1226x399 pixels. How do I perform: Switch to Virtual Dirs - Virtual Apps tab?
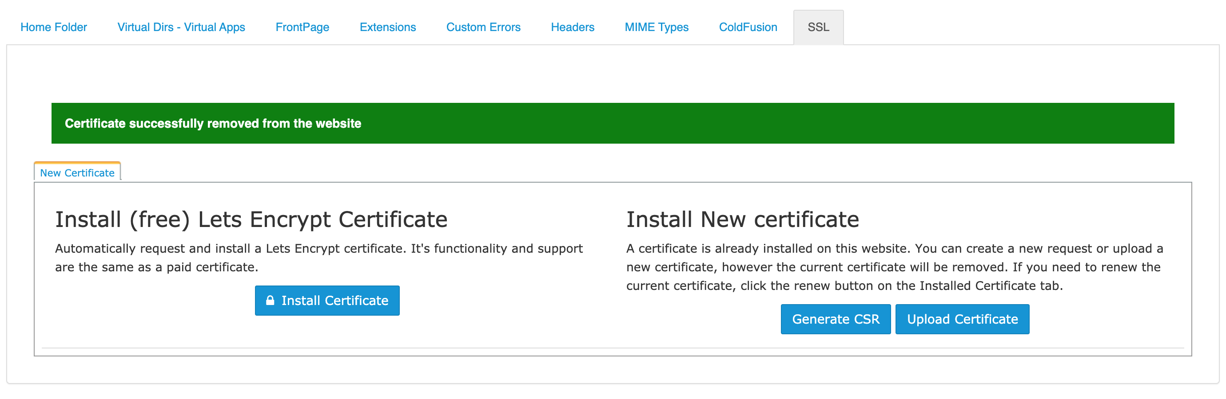click(181, 27)
